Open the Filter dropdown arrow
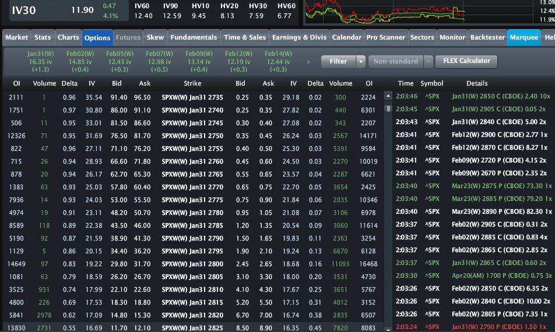Image resolution: width=555 pixels, height=332 pixels. tap(361, 62)
